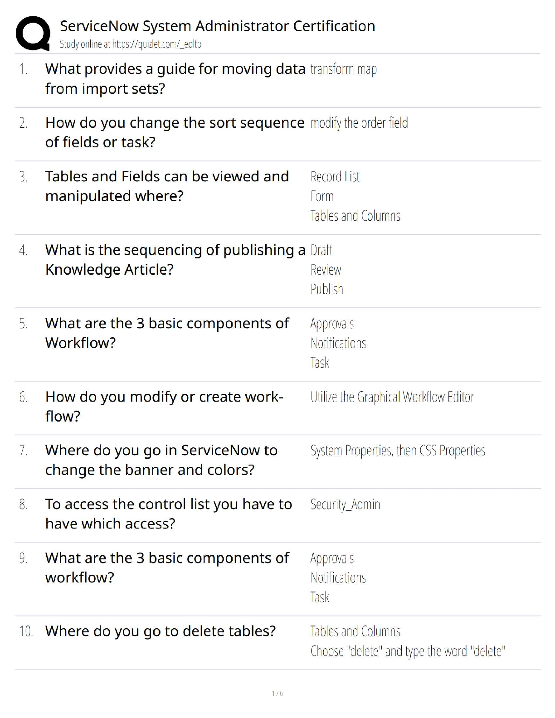The width and height of the screenshot is (555, 718).
Task: Click the 'Publish' answer line
Action: click(x=327, y=289)
